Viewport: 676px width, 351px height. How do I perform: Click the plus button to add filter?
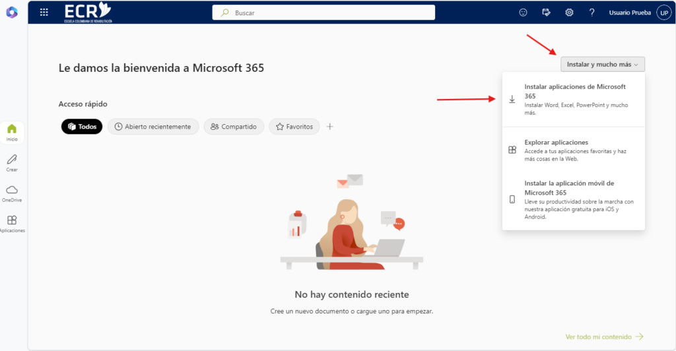[x=330, y=127]
